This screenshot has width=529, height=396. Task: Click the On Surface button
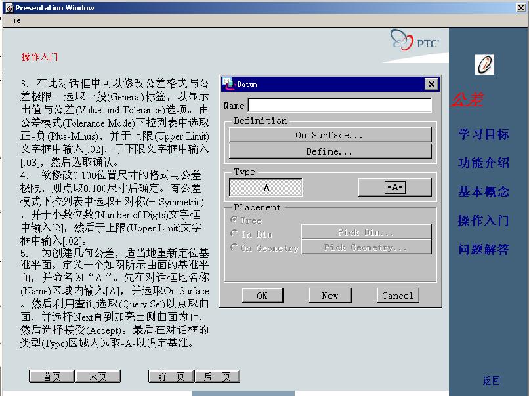pos(329,135)
